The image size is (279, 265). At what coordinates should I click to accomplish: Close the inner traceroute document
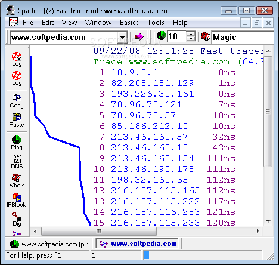[268, 23]
